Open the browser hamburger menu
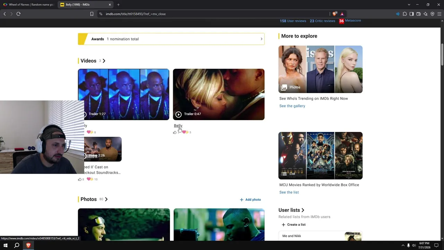This screenshot has width=444, height=250. (439, 14)
